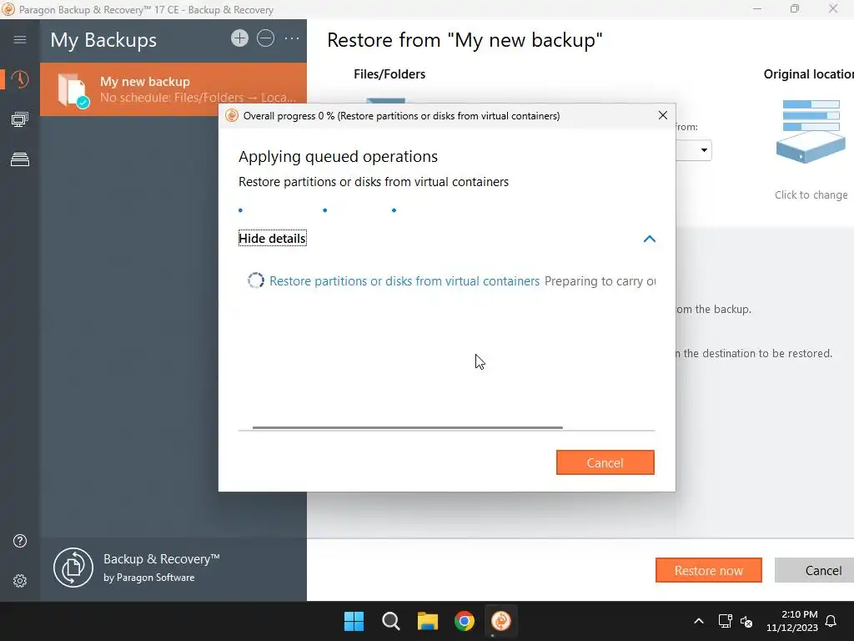Select the backup history clock icon
This screenshot has width=854, height=641.
[x=20, y=79]
